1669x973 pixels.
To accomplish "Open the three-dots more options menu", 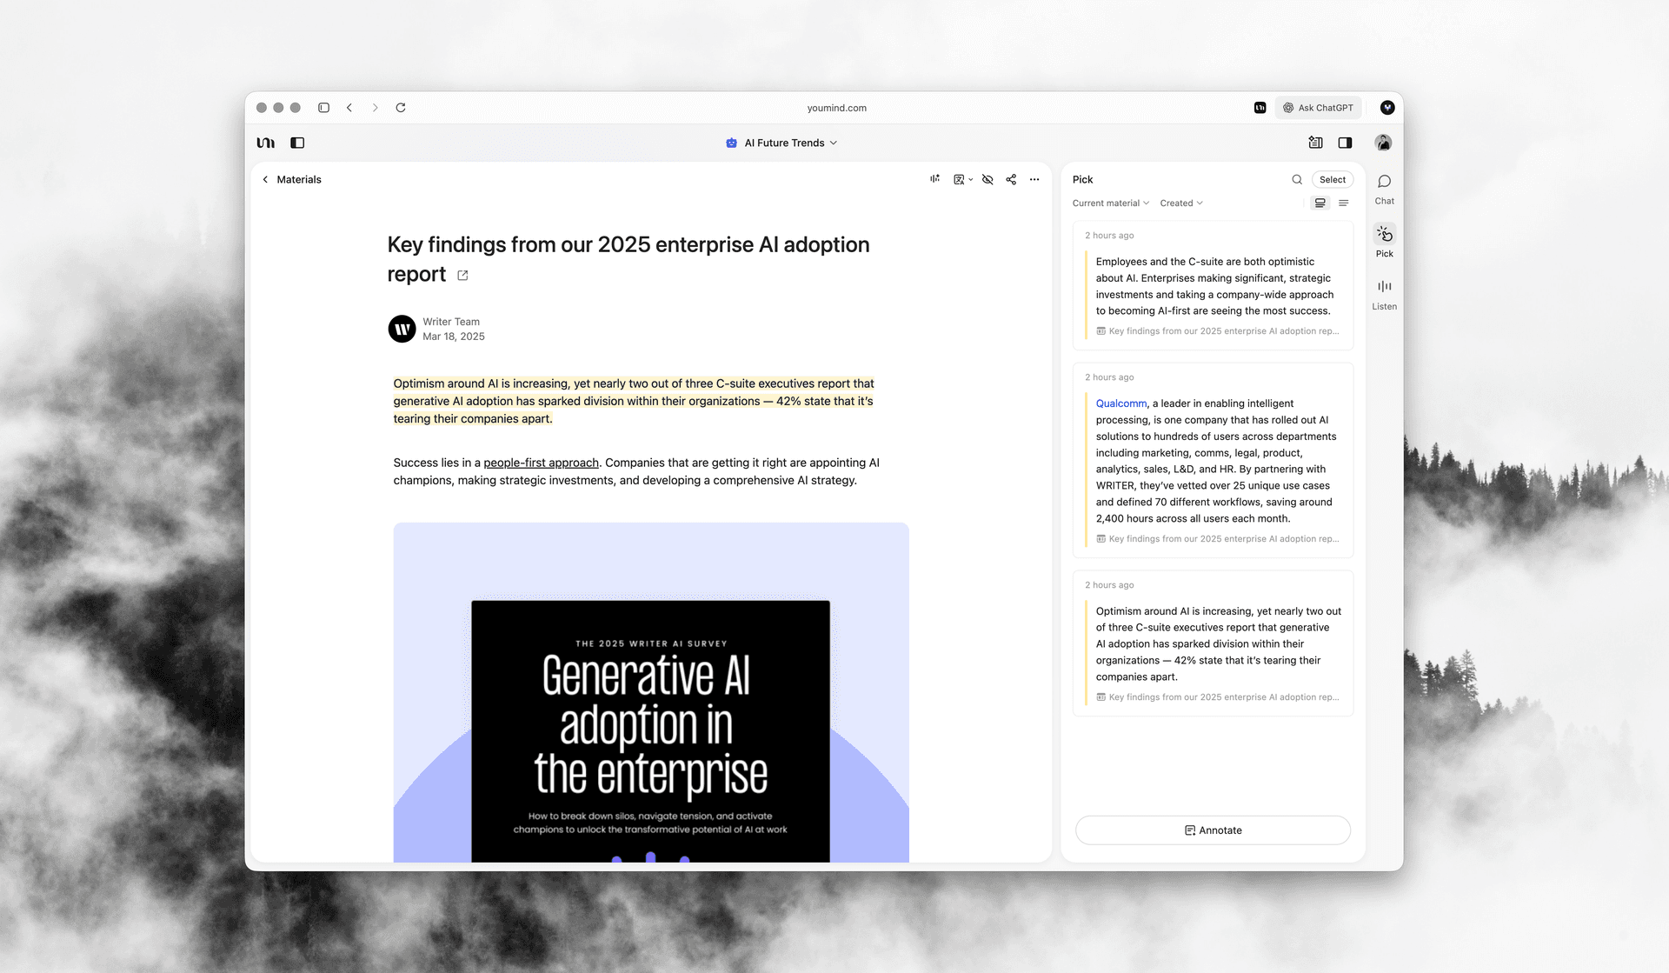I will 1034,179.
